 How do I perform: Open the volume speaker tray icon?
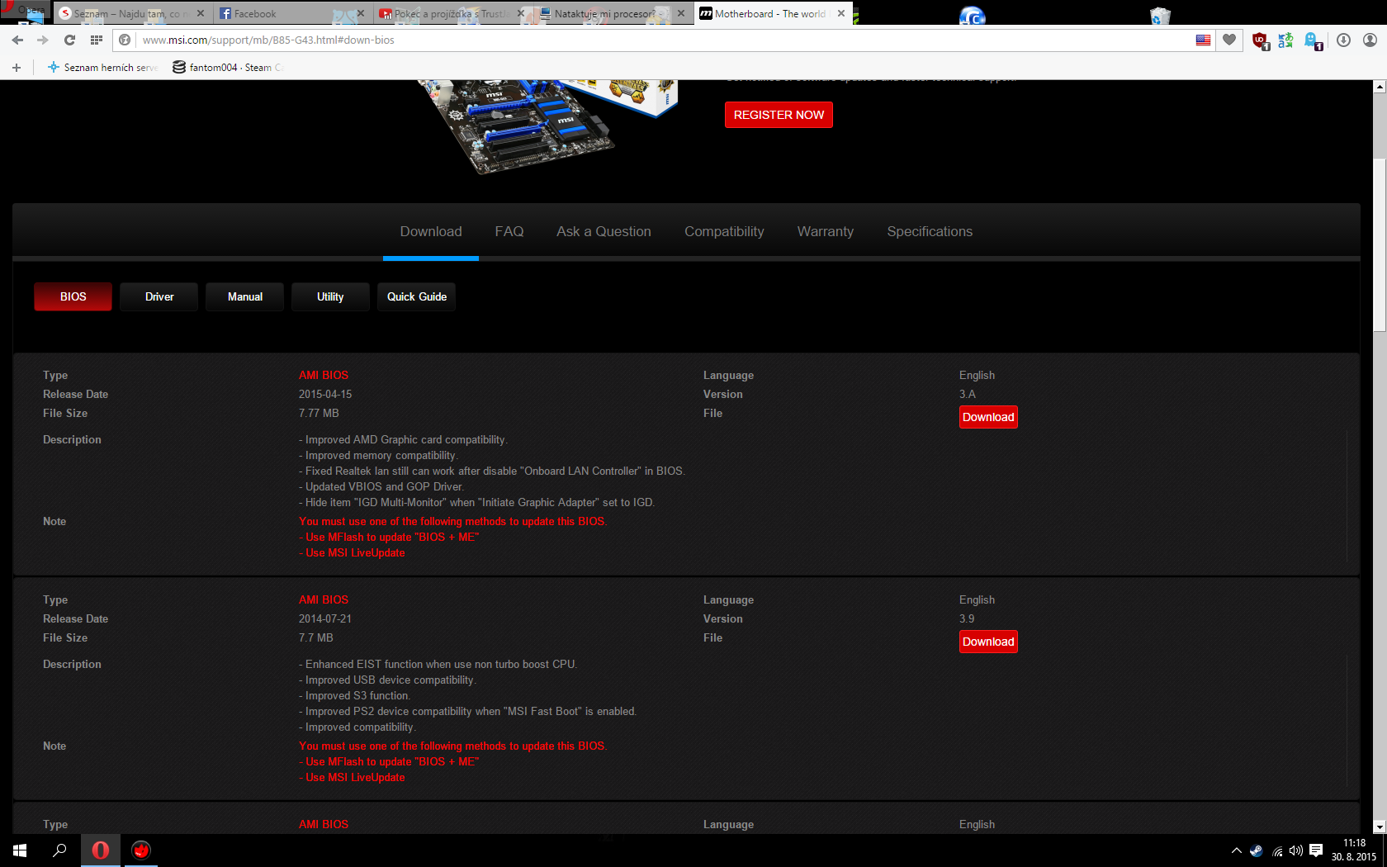pos(1296,850)
